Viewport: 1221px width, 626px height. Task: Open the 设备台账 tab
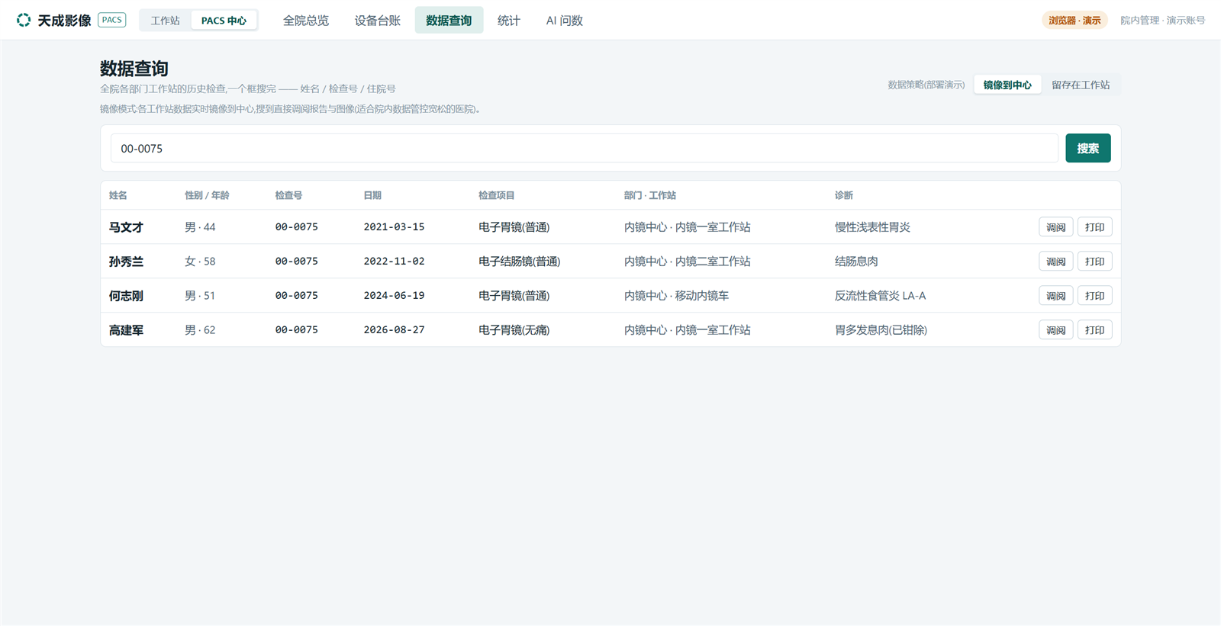click(x=377, y=21)
